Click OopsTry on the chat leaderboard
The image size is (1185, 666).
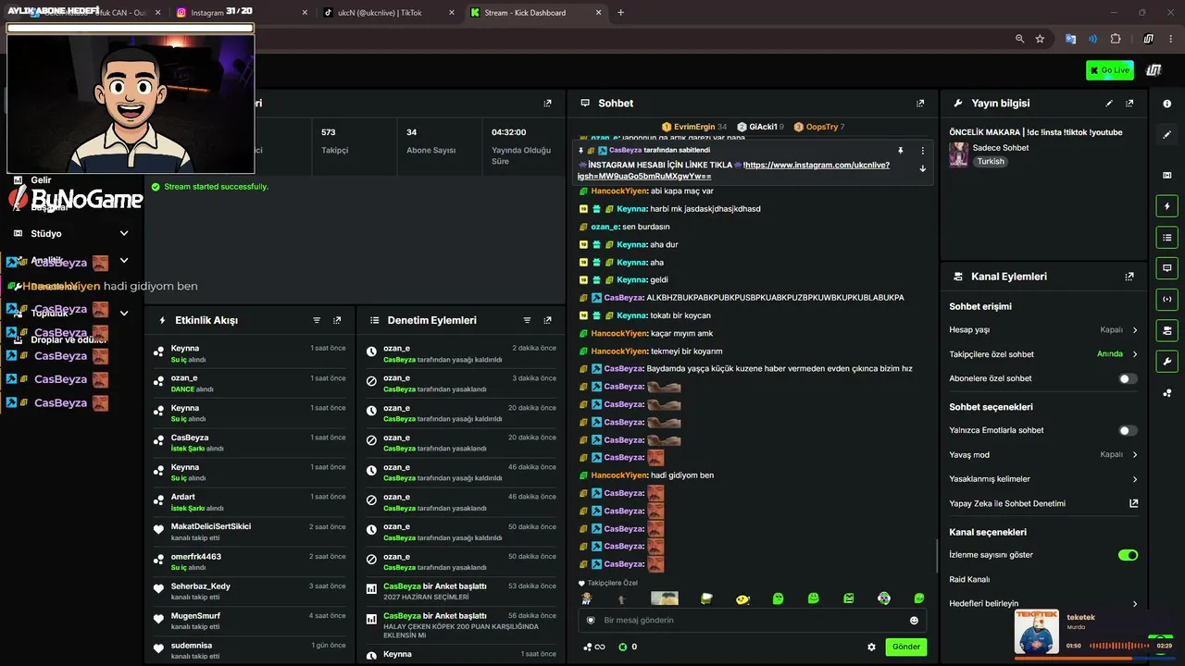tap(818, 127)
